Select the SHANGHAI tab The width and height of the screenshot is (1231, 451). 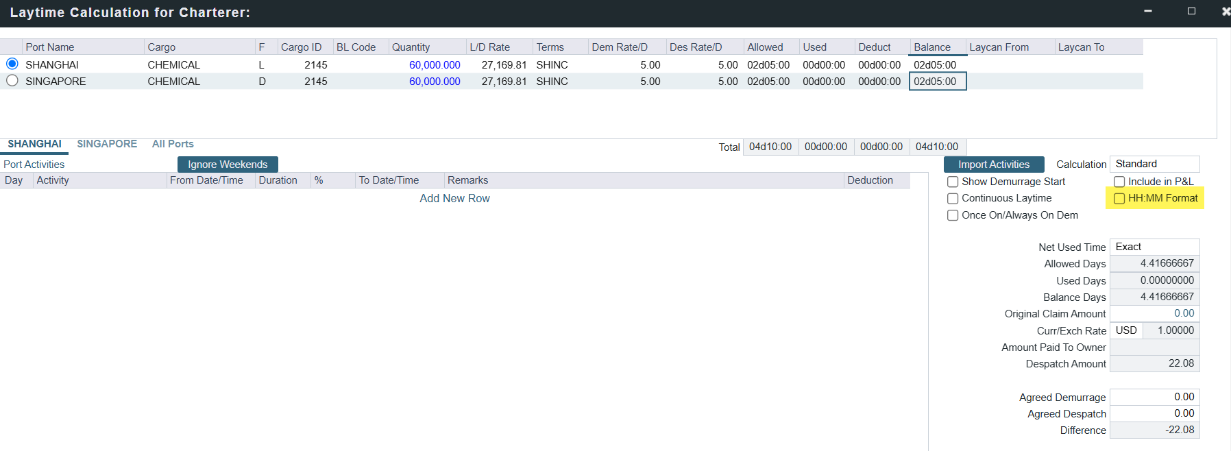point(34,144)
